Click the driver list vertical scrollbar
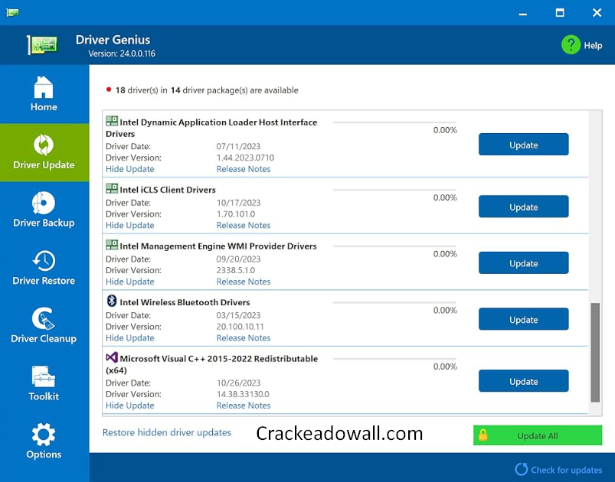615x482 pixels. (595, 352)
